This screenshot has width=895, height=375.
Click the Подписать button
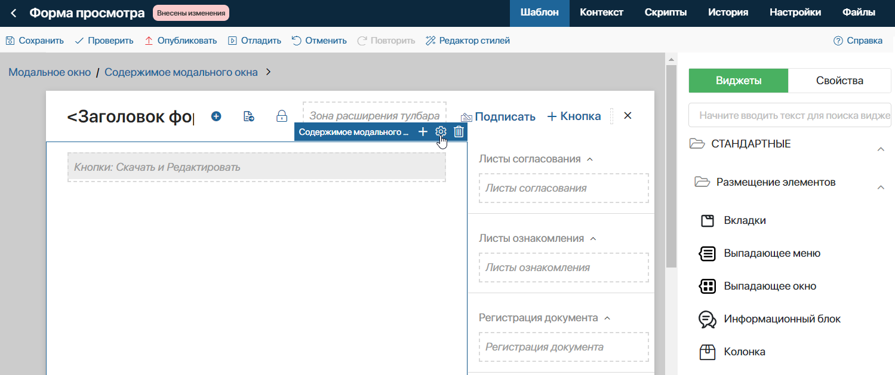click(x=498, y=116)
